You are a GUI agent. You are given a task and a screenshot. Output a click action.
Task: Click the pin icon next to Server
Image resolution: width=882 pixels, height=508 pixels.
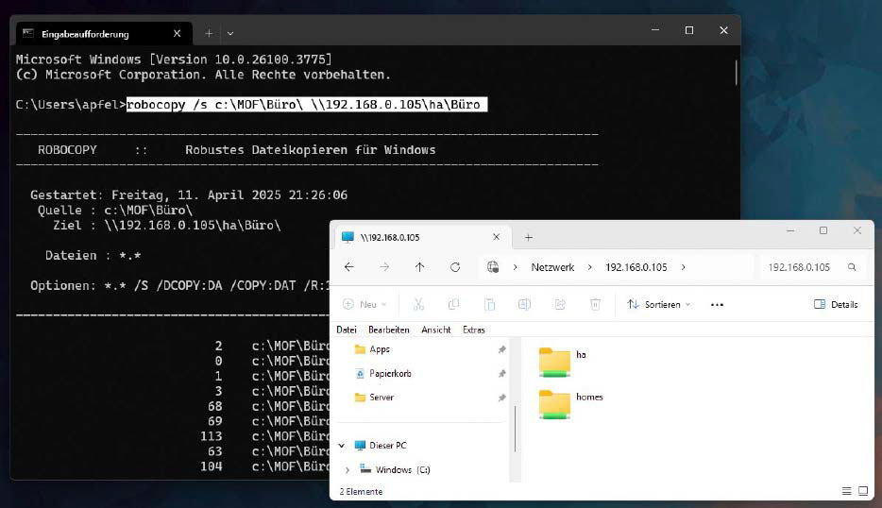pos(501,398)
